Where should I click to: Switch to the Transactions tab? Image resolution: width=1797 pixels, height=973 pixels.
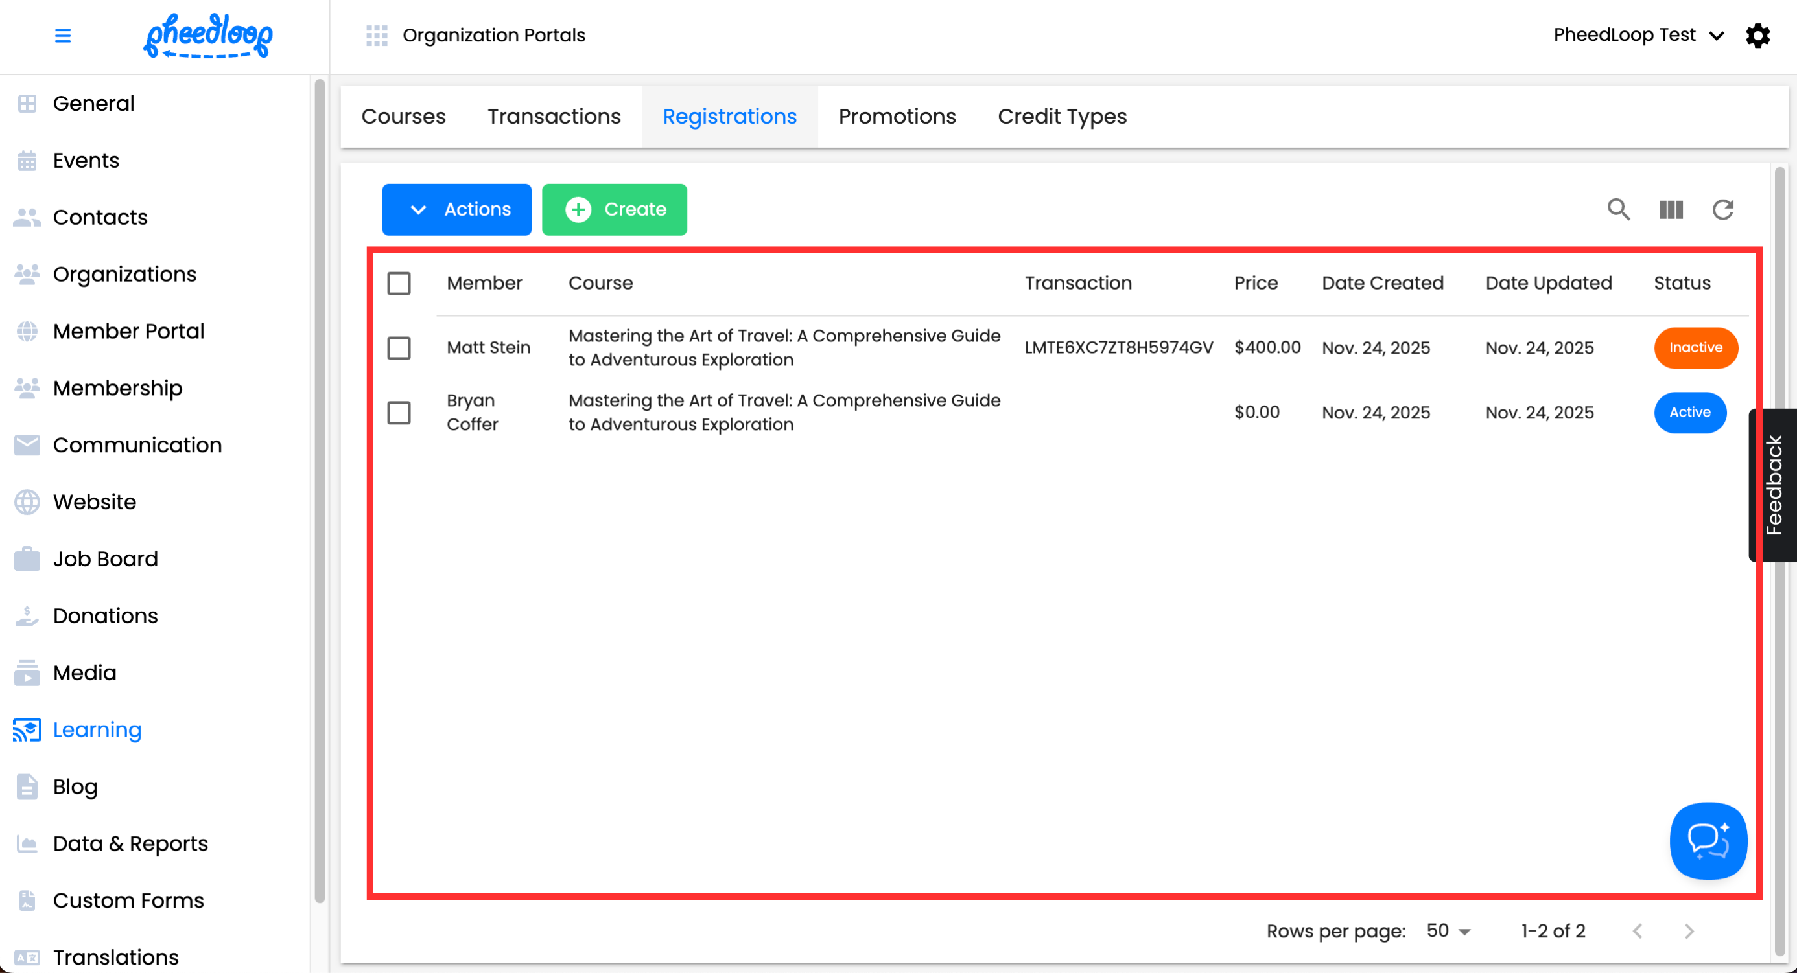coord(554,117)
